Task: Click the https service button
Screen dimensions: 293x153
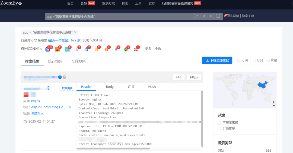Action: click(x=194, y=77)
